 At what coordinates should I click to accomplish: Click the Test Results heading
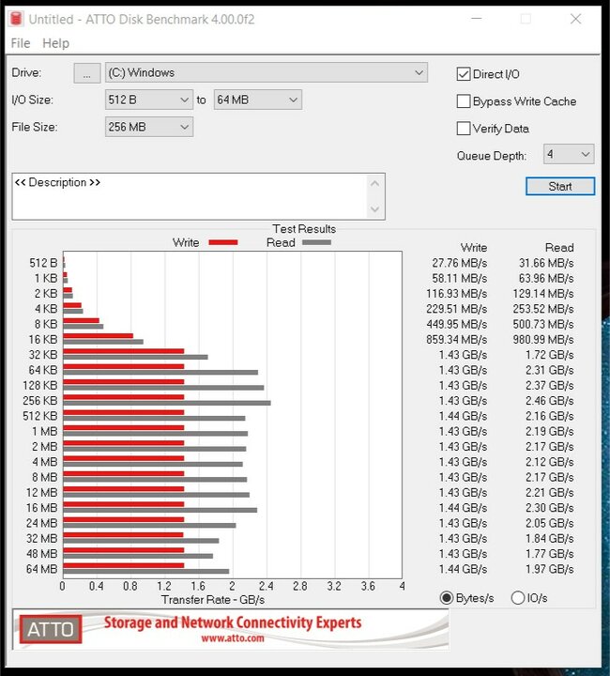pos(304,229)
